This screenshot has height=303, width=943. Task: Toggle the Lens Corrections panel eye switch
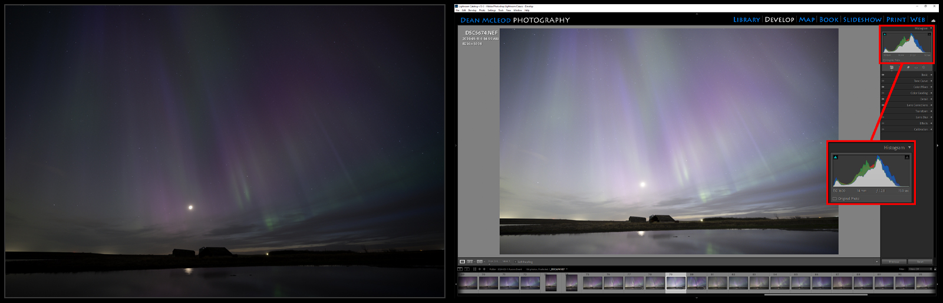coord(883,105)
